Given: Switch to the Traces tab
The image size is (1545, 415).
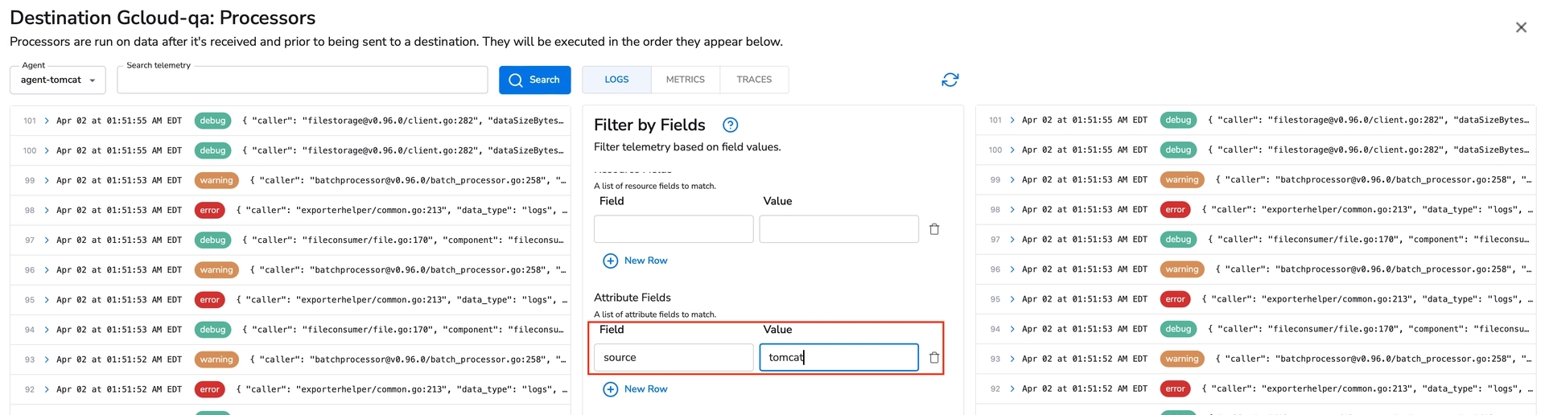Looking at the screenshot, I should coord(754,80).
